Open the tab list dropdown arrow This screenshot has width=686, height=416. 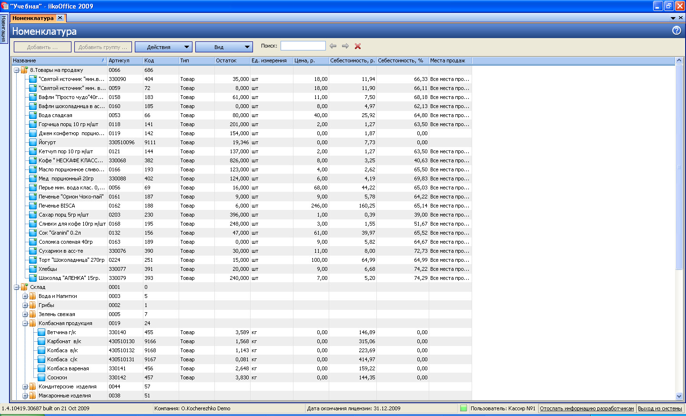point(673,18)
